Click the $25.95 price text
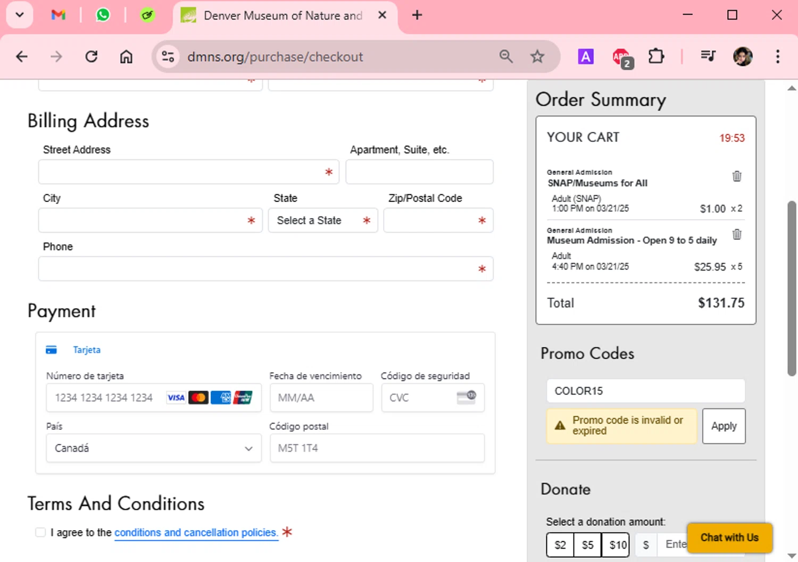798x562 pixels. 710,267
